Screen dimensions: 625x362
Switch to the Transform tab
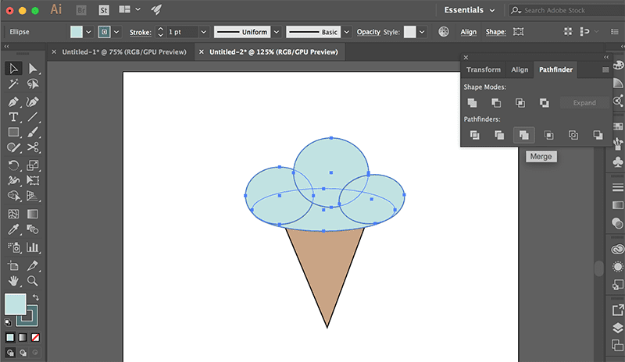coord(483,69)
